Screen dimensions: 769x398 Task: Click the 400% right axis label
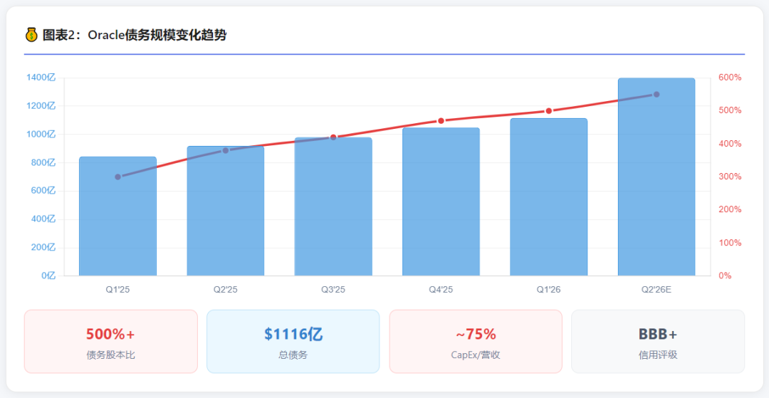(730, 144)
